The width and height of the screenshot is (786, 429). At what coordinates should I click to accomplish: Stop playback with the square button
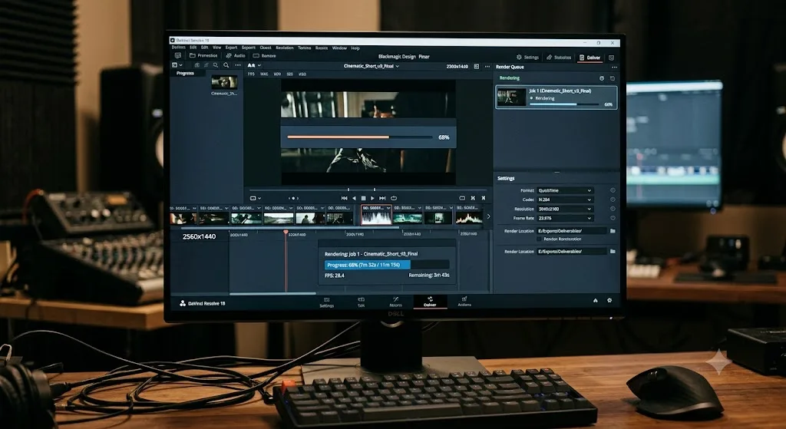point(363,199)
